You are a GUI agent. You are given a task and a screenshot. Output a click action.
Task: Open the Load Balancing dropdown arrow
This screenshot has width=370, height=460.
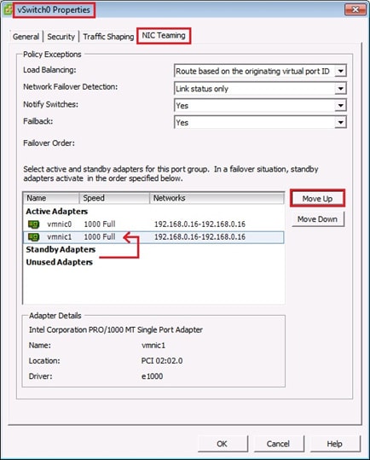click(x=340, y=71)
